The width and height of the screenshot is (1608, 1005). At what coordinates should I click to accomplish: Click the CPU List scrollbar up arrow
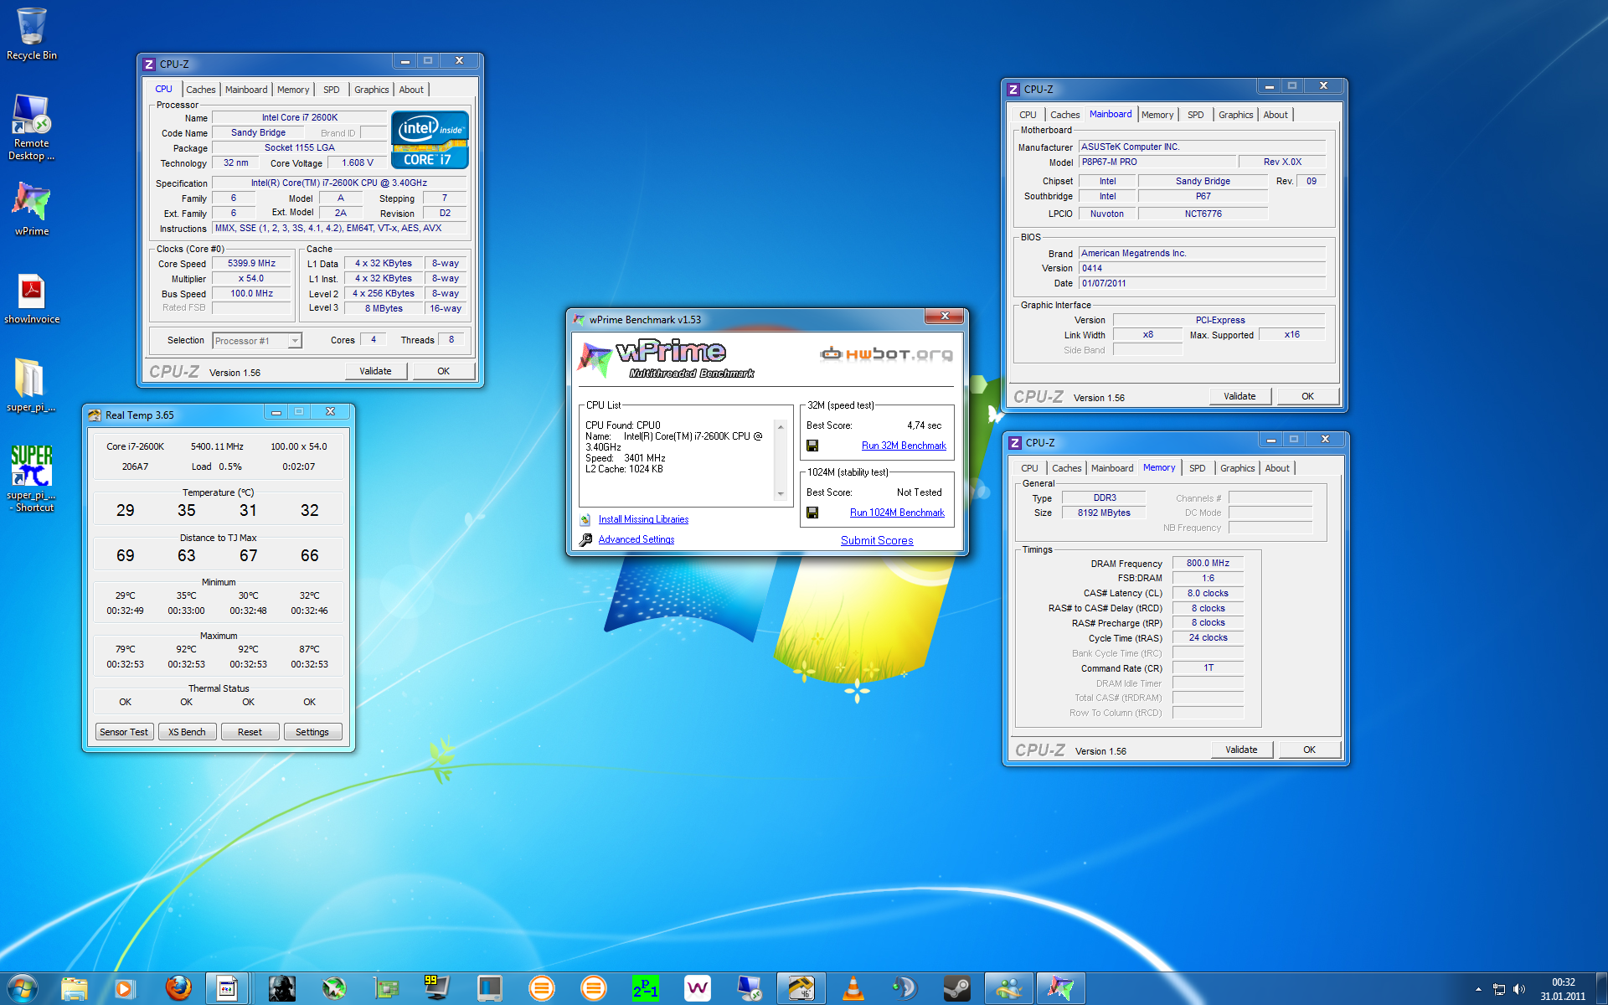781,427
